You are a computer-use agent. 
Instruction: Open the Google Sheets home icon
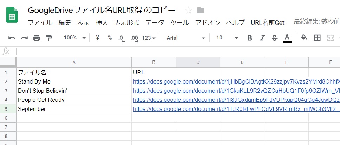coord(12,15)
